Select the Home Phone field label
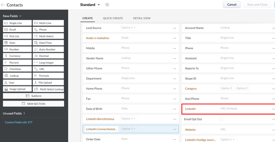This screenshot has height=142, width=275. pyautogui.click(x=94, y=89)
